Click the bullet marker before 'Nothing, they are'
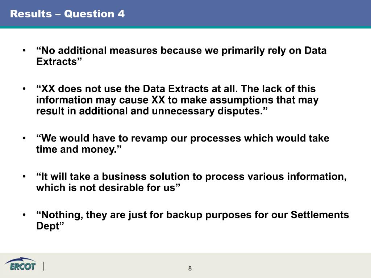The width and height of the screenshot is (371, 278). click(24, 215)
